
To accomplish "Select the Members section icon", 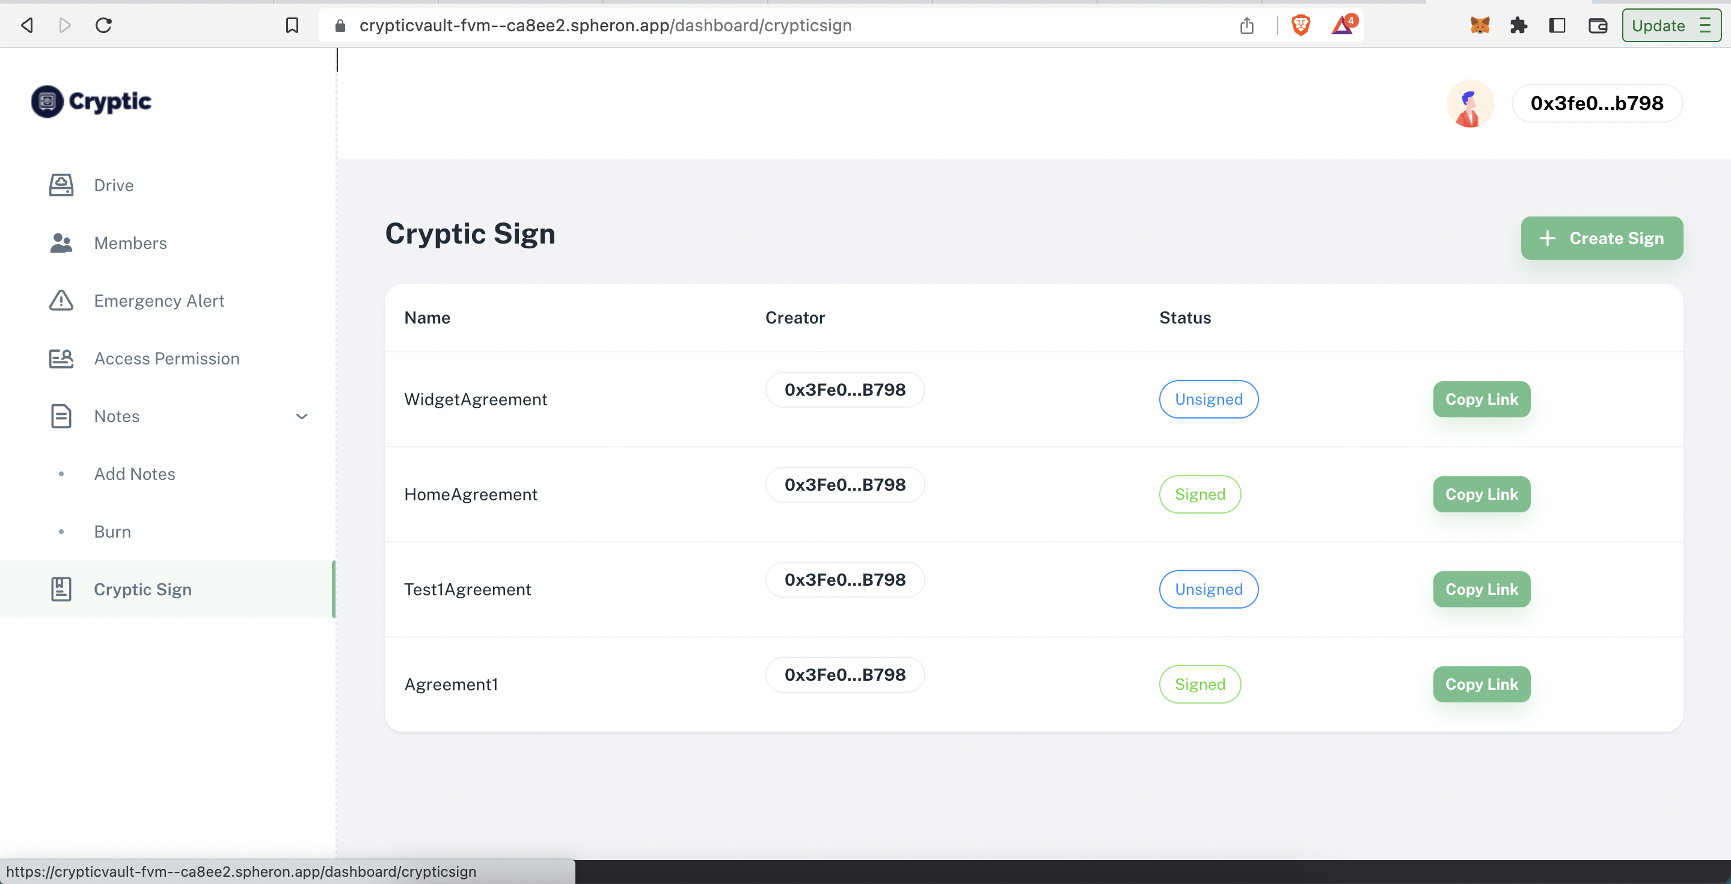I will (61, 242).
